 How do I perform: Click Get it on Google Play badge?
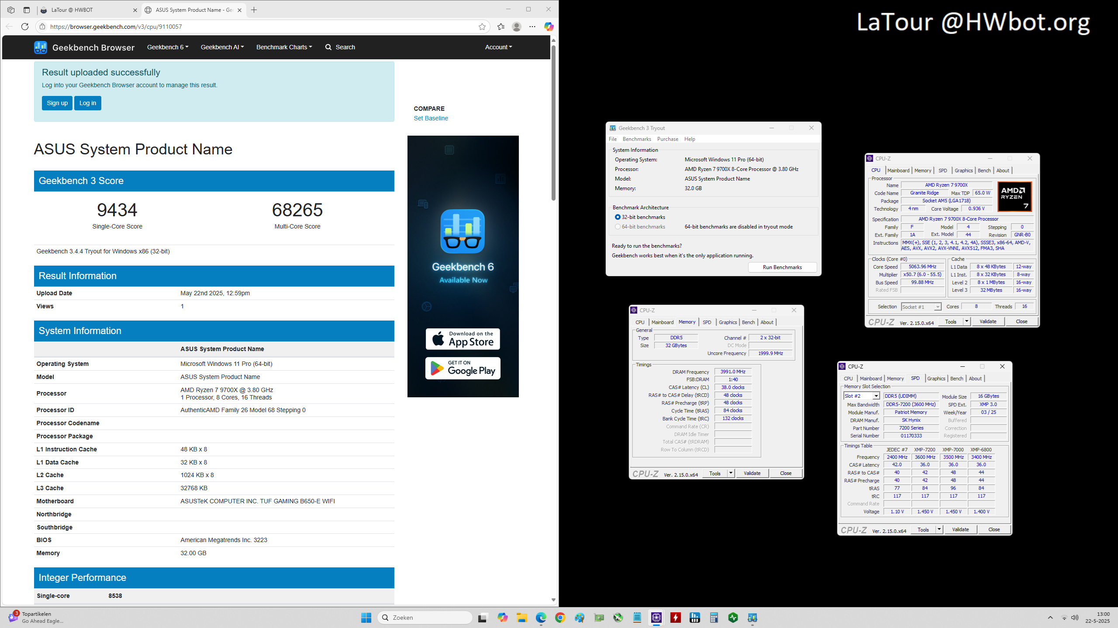(x=463, y=369)
